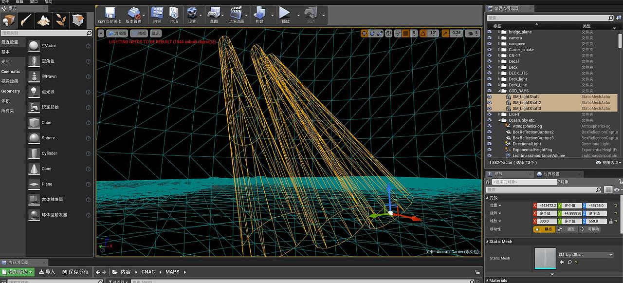Click 导入 import button
The image size is (623, 283).
click(x=47, y=272)
